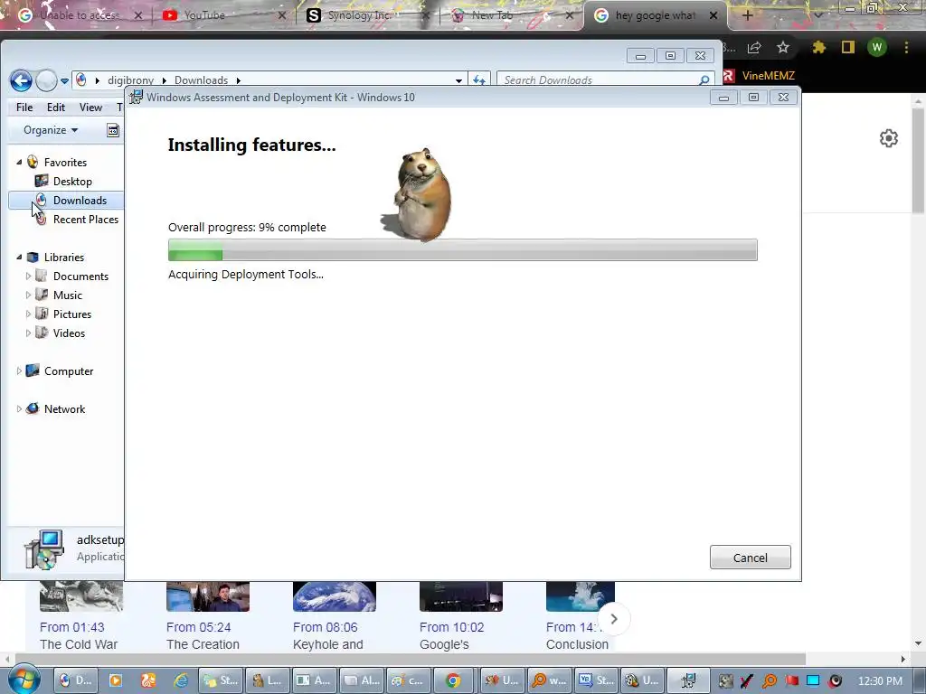Open the Edit menu
The height and width of the screenshot is (694, 926).
pos(56,108)
